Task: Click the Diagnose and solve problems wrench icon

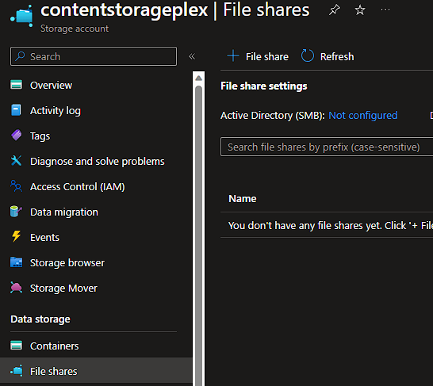Action: [x=17, y=161]
